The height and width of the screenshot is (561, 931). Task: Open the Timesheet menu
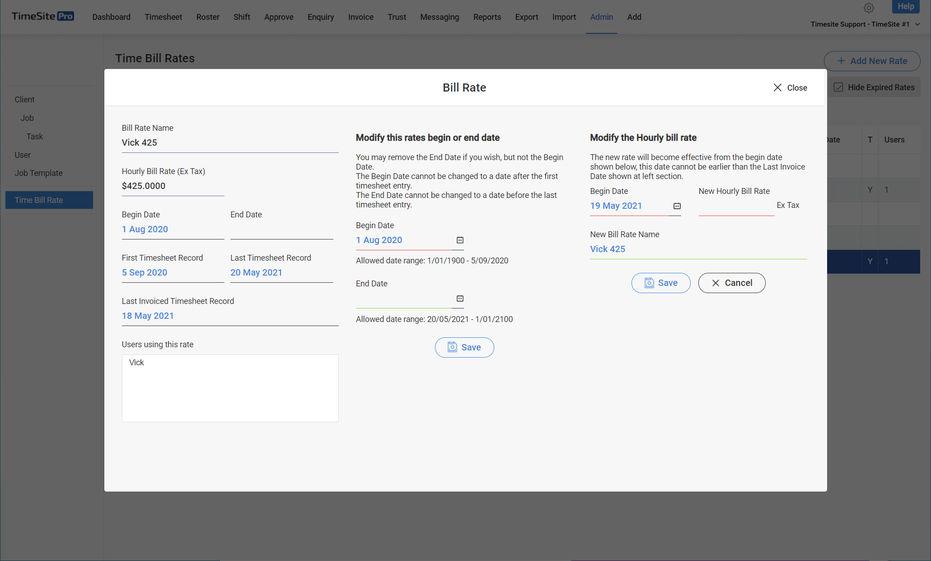163,17
